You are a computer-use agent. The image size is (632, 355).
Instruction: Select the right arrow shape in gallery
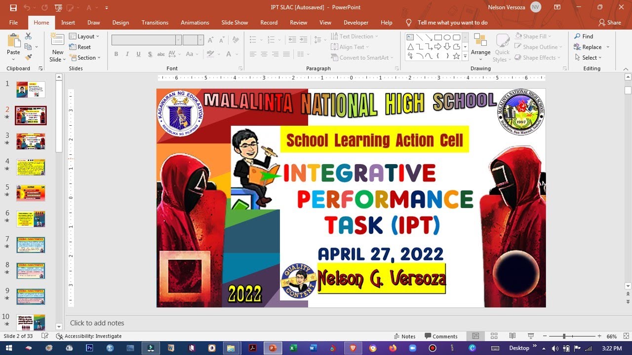pyautogui.click(x=437, y=47)
